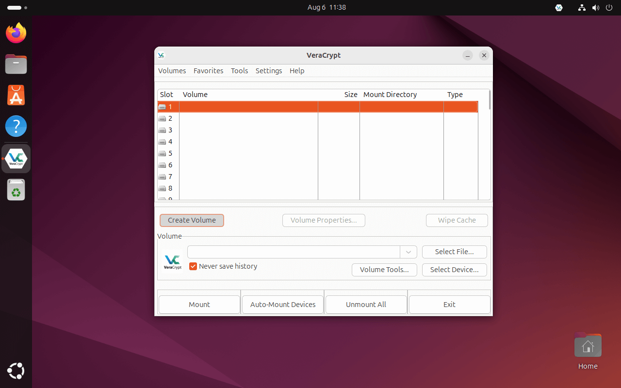Select the drive icon for slot 5
Screen dimensions: 621x388
pyautogui.click(x=162, y=153)
